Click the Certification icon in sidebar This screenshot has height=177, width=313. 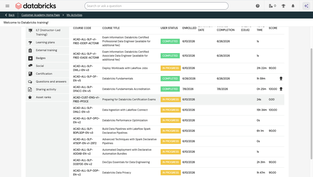30,74
